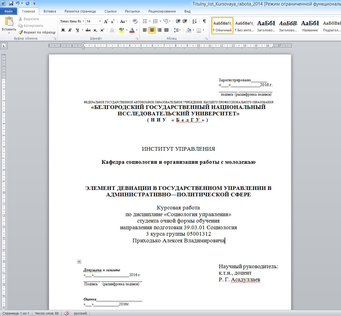
Task: Open the Ссылки ribbon tab
Action: (x=110, y=11)
